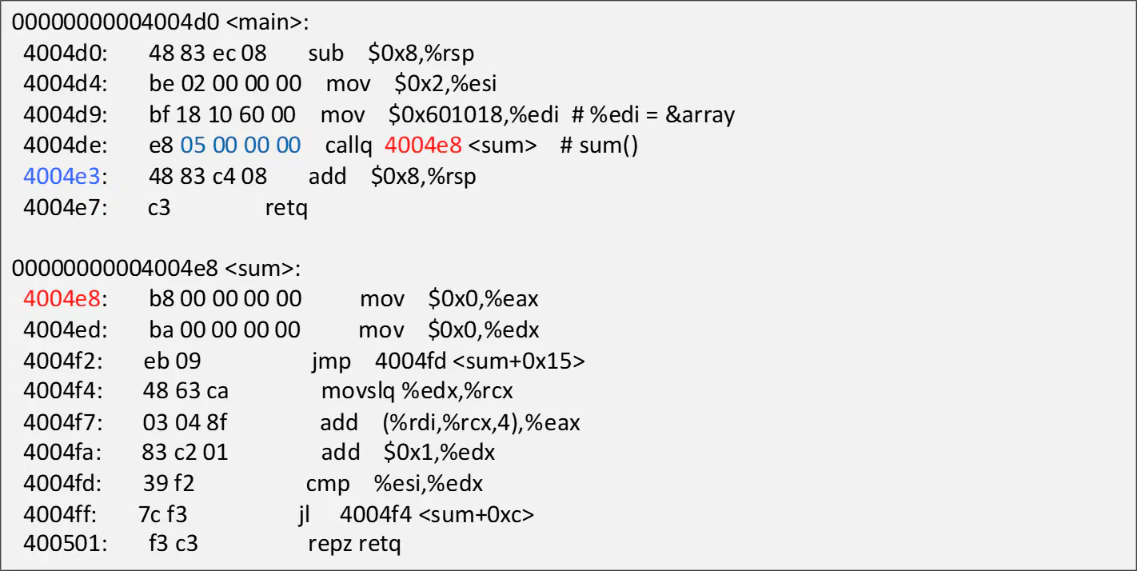Click the 'movslq %edx,%rcx' instruction

click(417, 391)
